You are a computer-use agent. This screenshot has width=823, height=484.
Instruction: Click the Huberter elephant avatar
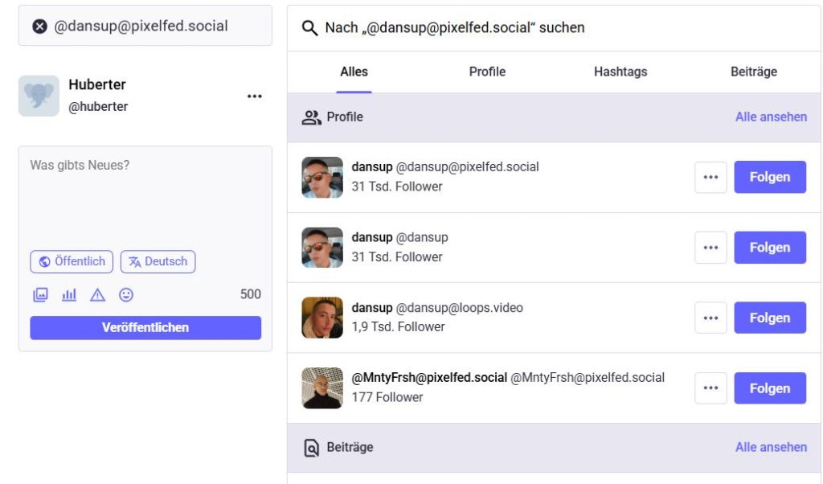39,96
